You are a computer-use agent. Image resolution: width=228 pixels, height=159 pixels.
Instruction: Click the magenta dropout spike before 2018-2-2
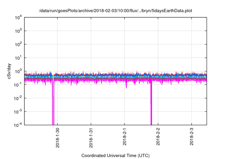(151, 103)
